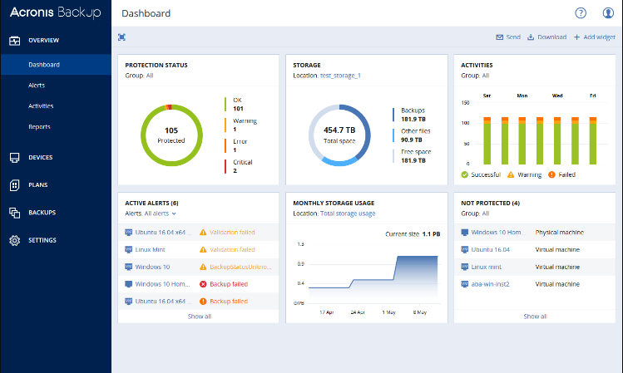This screenshot has width=623, height=373.
Task: Show all not protected devices
Action: (x=535, y=317)
